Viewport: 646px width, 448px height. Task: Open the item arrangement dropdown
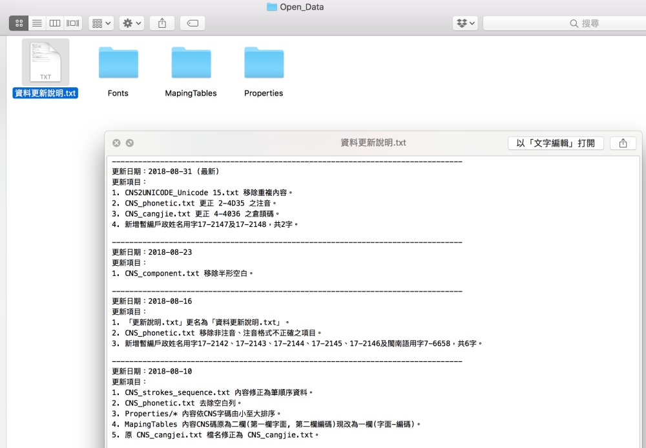101,23
